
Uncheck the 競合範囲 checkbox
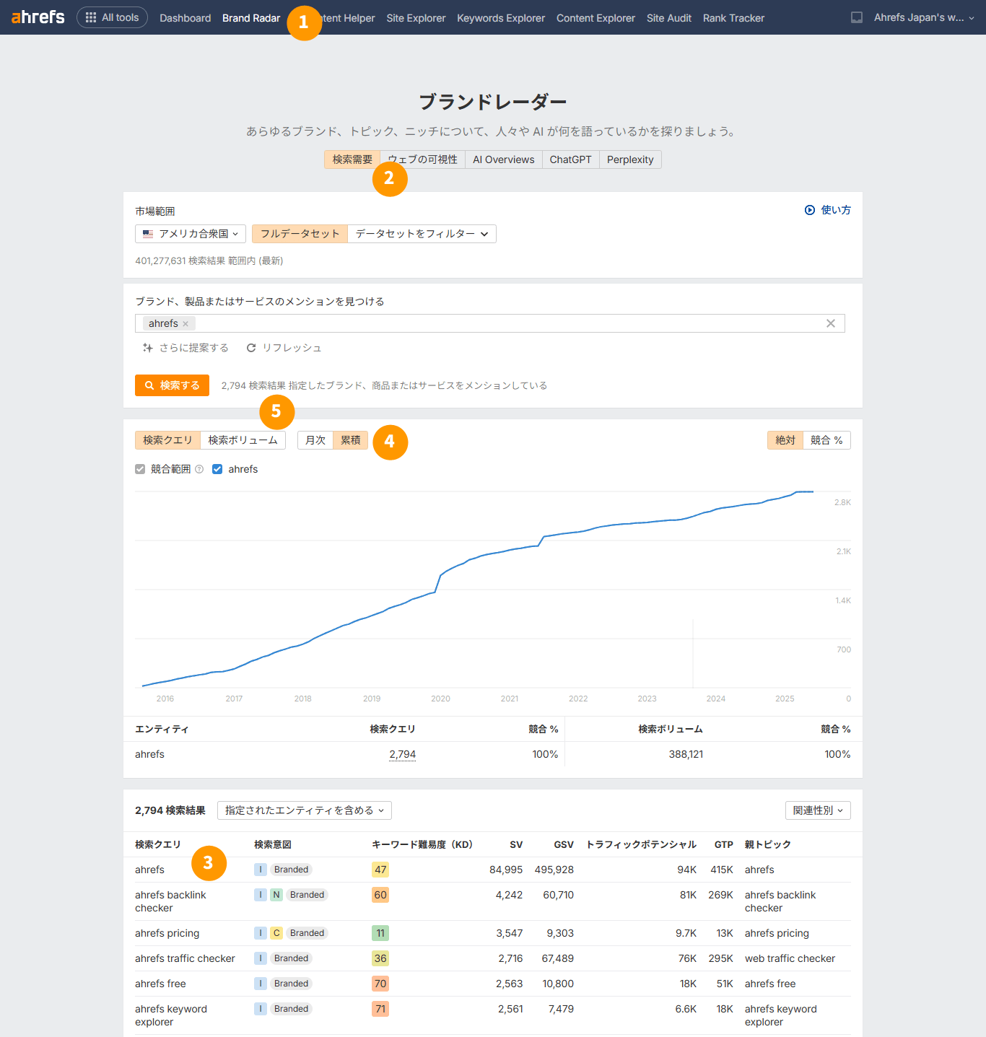(x=139, y=469)
